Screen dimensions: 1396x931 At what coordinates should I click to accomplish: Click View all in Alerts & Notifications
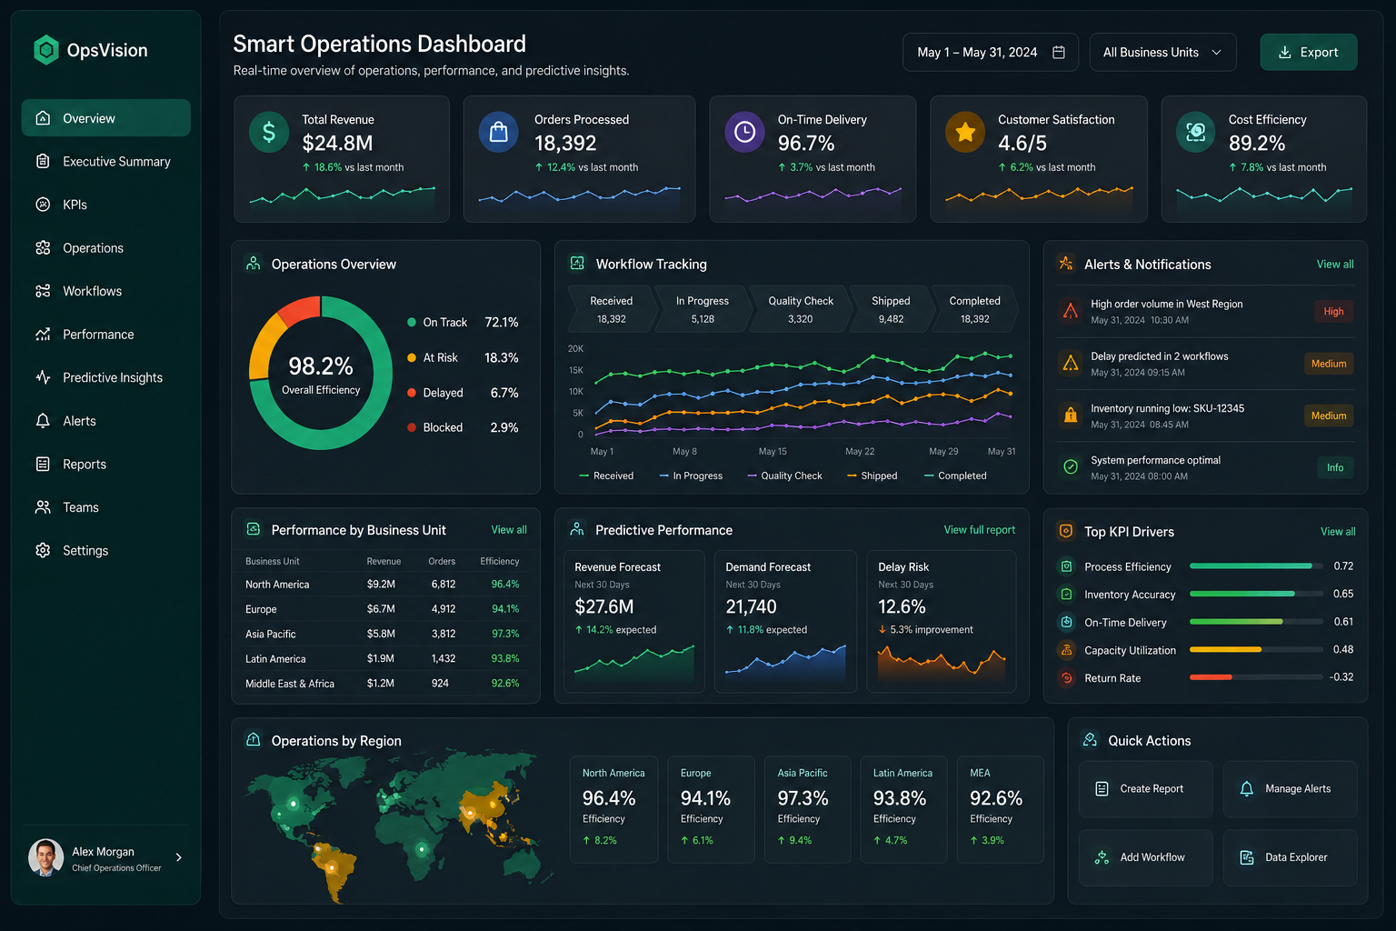tap(1334, 264)
